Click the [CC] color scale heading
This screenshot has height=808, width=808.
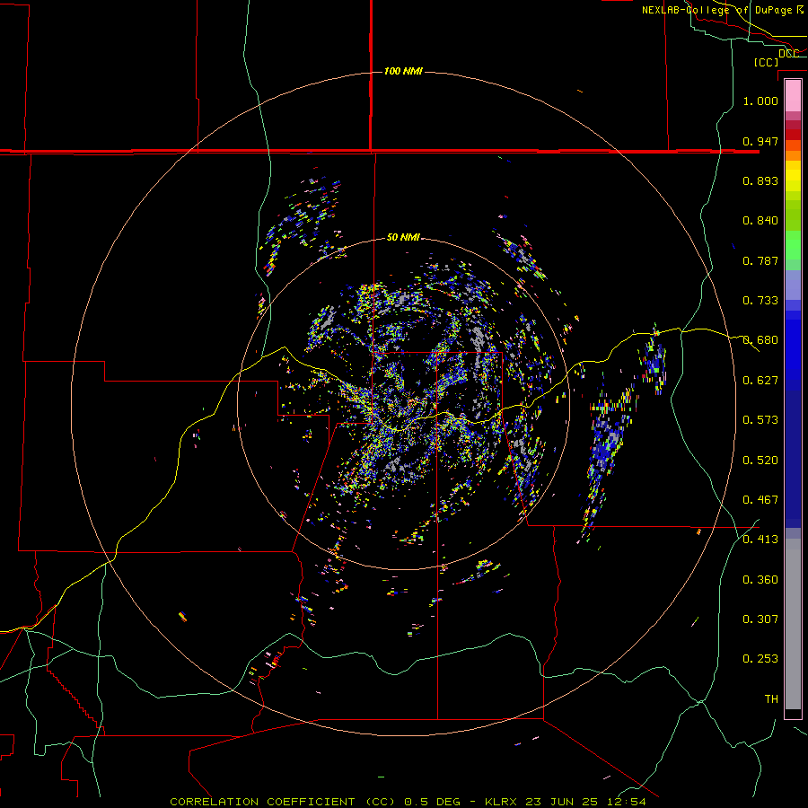[x=766, y=62]
